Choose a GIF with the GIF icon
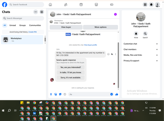This screenshot has height=121, width=164. pyautogui.click(x=65, y=94)
